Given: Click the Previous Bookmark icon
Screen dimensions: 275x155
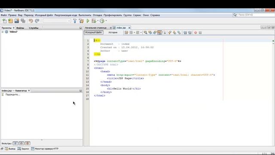Looking at the screenshot, I should (x=170, y=33).
